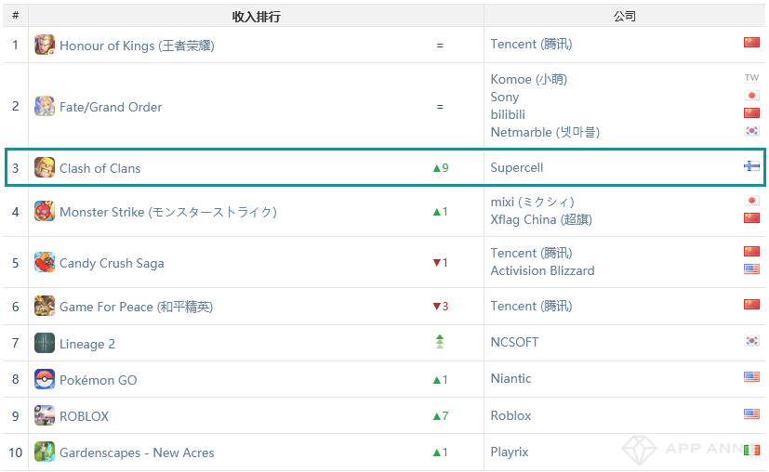Click the Game For Peace icon
The height and width of the screenshot is (472, 769).
point(44,307)
